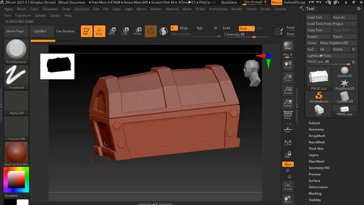Open the LightBox button

pyautogui.click(x=42, y=31)
